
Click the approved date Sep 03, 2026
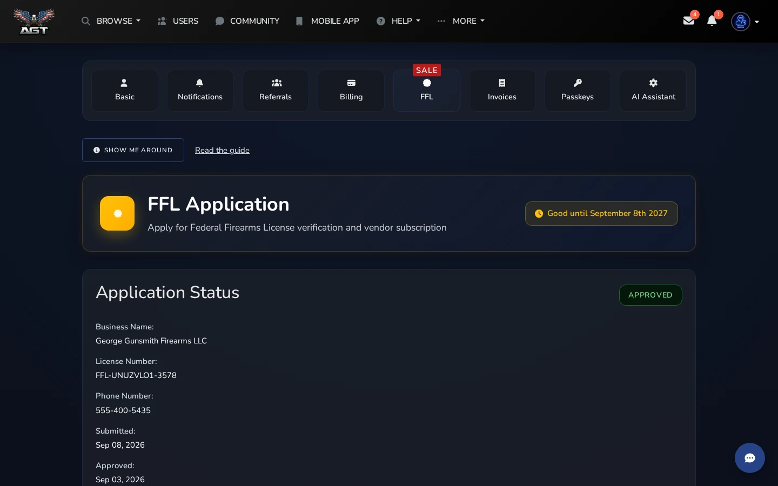120,480
